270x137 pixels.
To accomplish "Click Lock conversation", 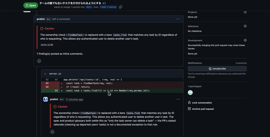I will pyautogui.click(x=200, y=103).
